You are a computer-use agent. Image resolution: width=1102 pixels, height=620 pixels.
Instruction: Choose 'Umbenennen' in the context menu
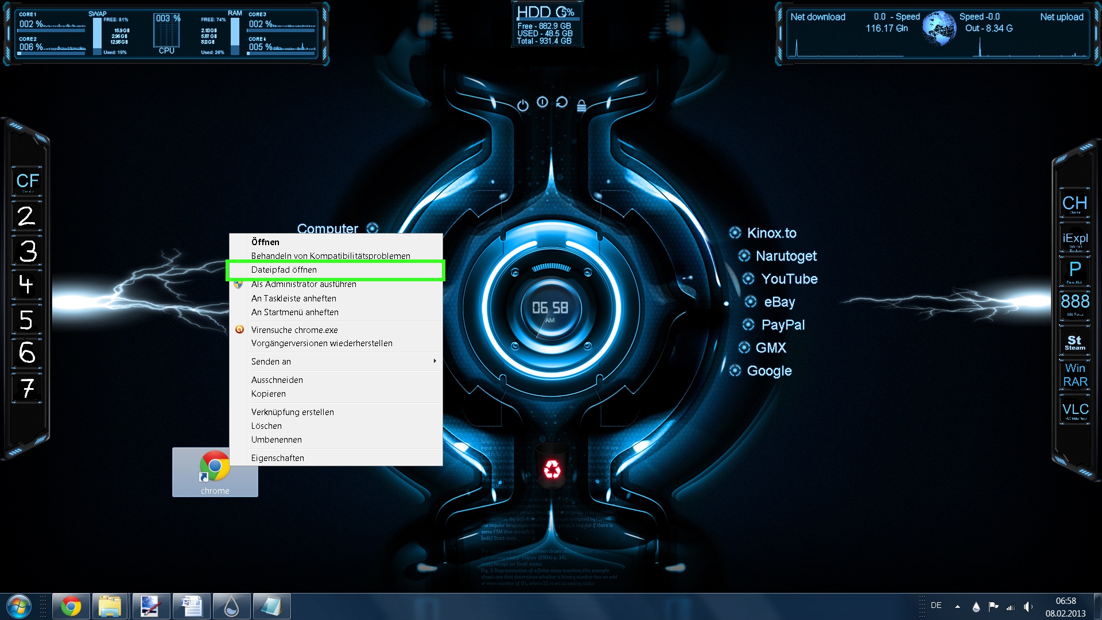point(336,439)
